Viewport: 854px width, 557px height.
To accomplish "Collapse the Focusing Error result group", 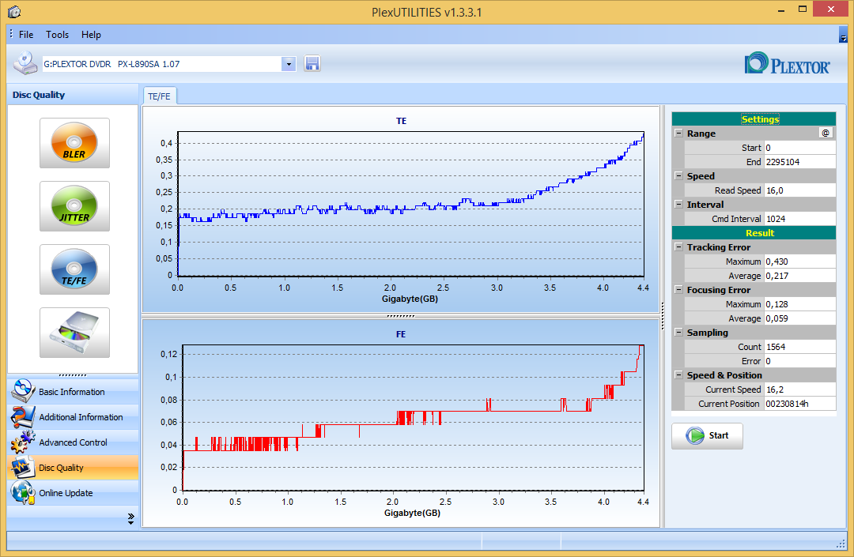I will pos(678,289).
